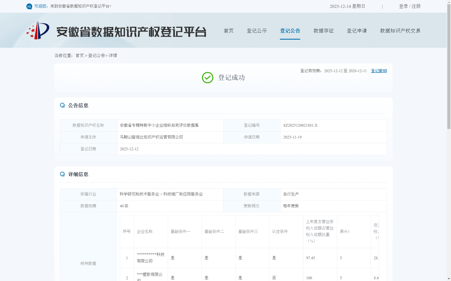
Task: Click the applicant 马鞍山智信达知识产权运营有限公司
Action: [151, 137]
